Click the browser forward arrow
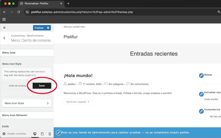 pyautogui.click(x=12, y=12)
